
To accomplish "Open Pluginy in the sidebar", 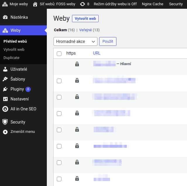I will [23, 89].
